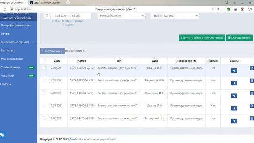Click 'Скачать в Excel' button
Viewport: 254px width, 143px height.
click(239, 38)
